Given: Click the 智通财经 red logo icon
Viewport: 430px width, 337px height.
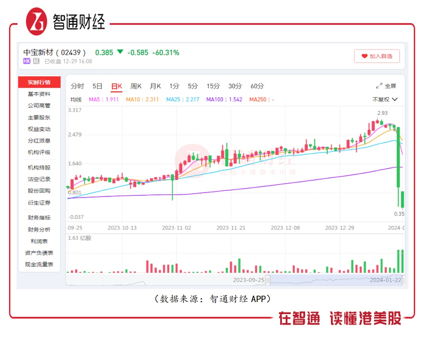Looking at the screenshot, I should 37,22.
